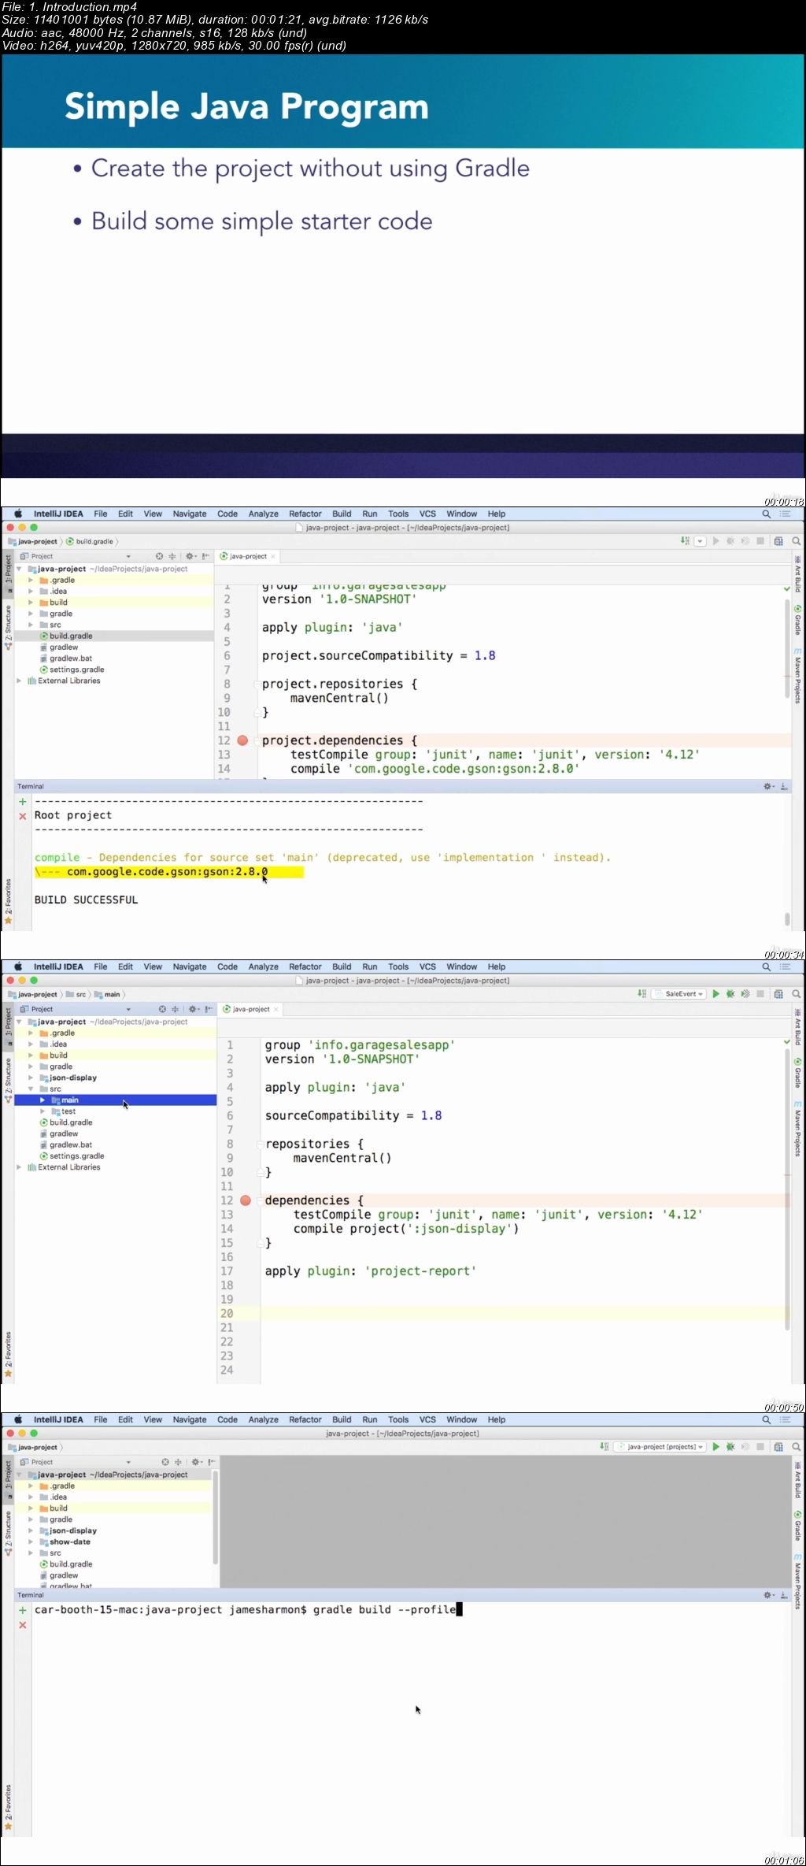Open Navigate menu in the SaleEvent frame
The image size is (806, 1866).
tap(190, 966)
